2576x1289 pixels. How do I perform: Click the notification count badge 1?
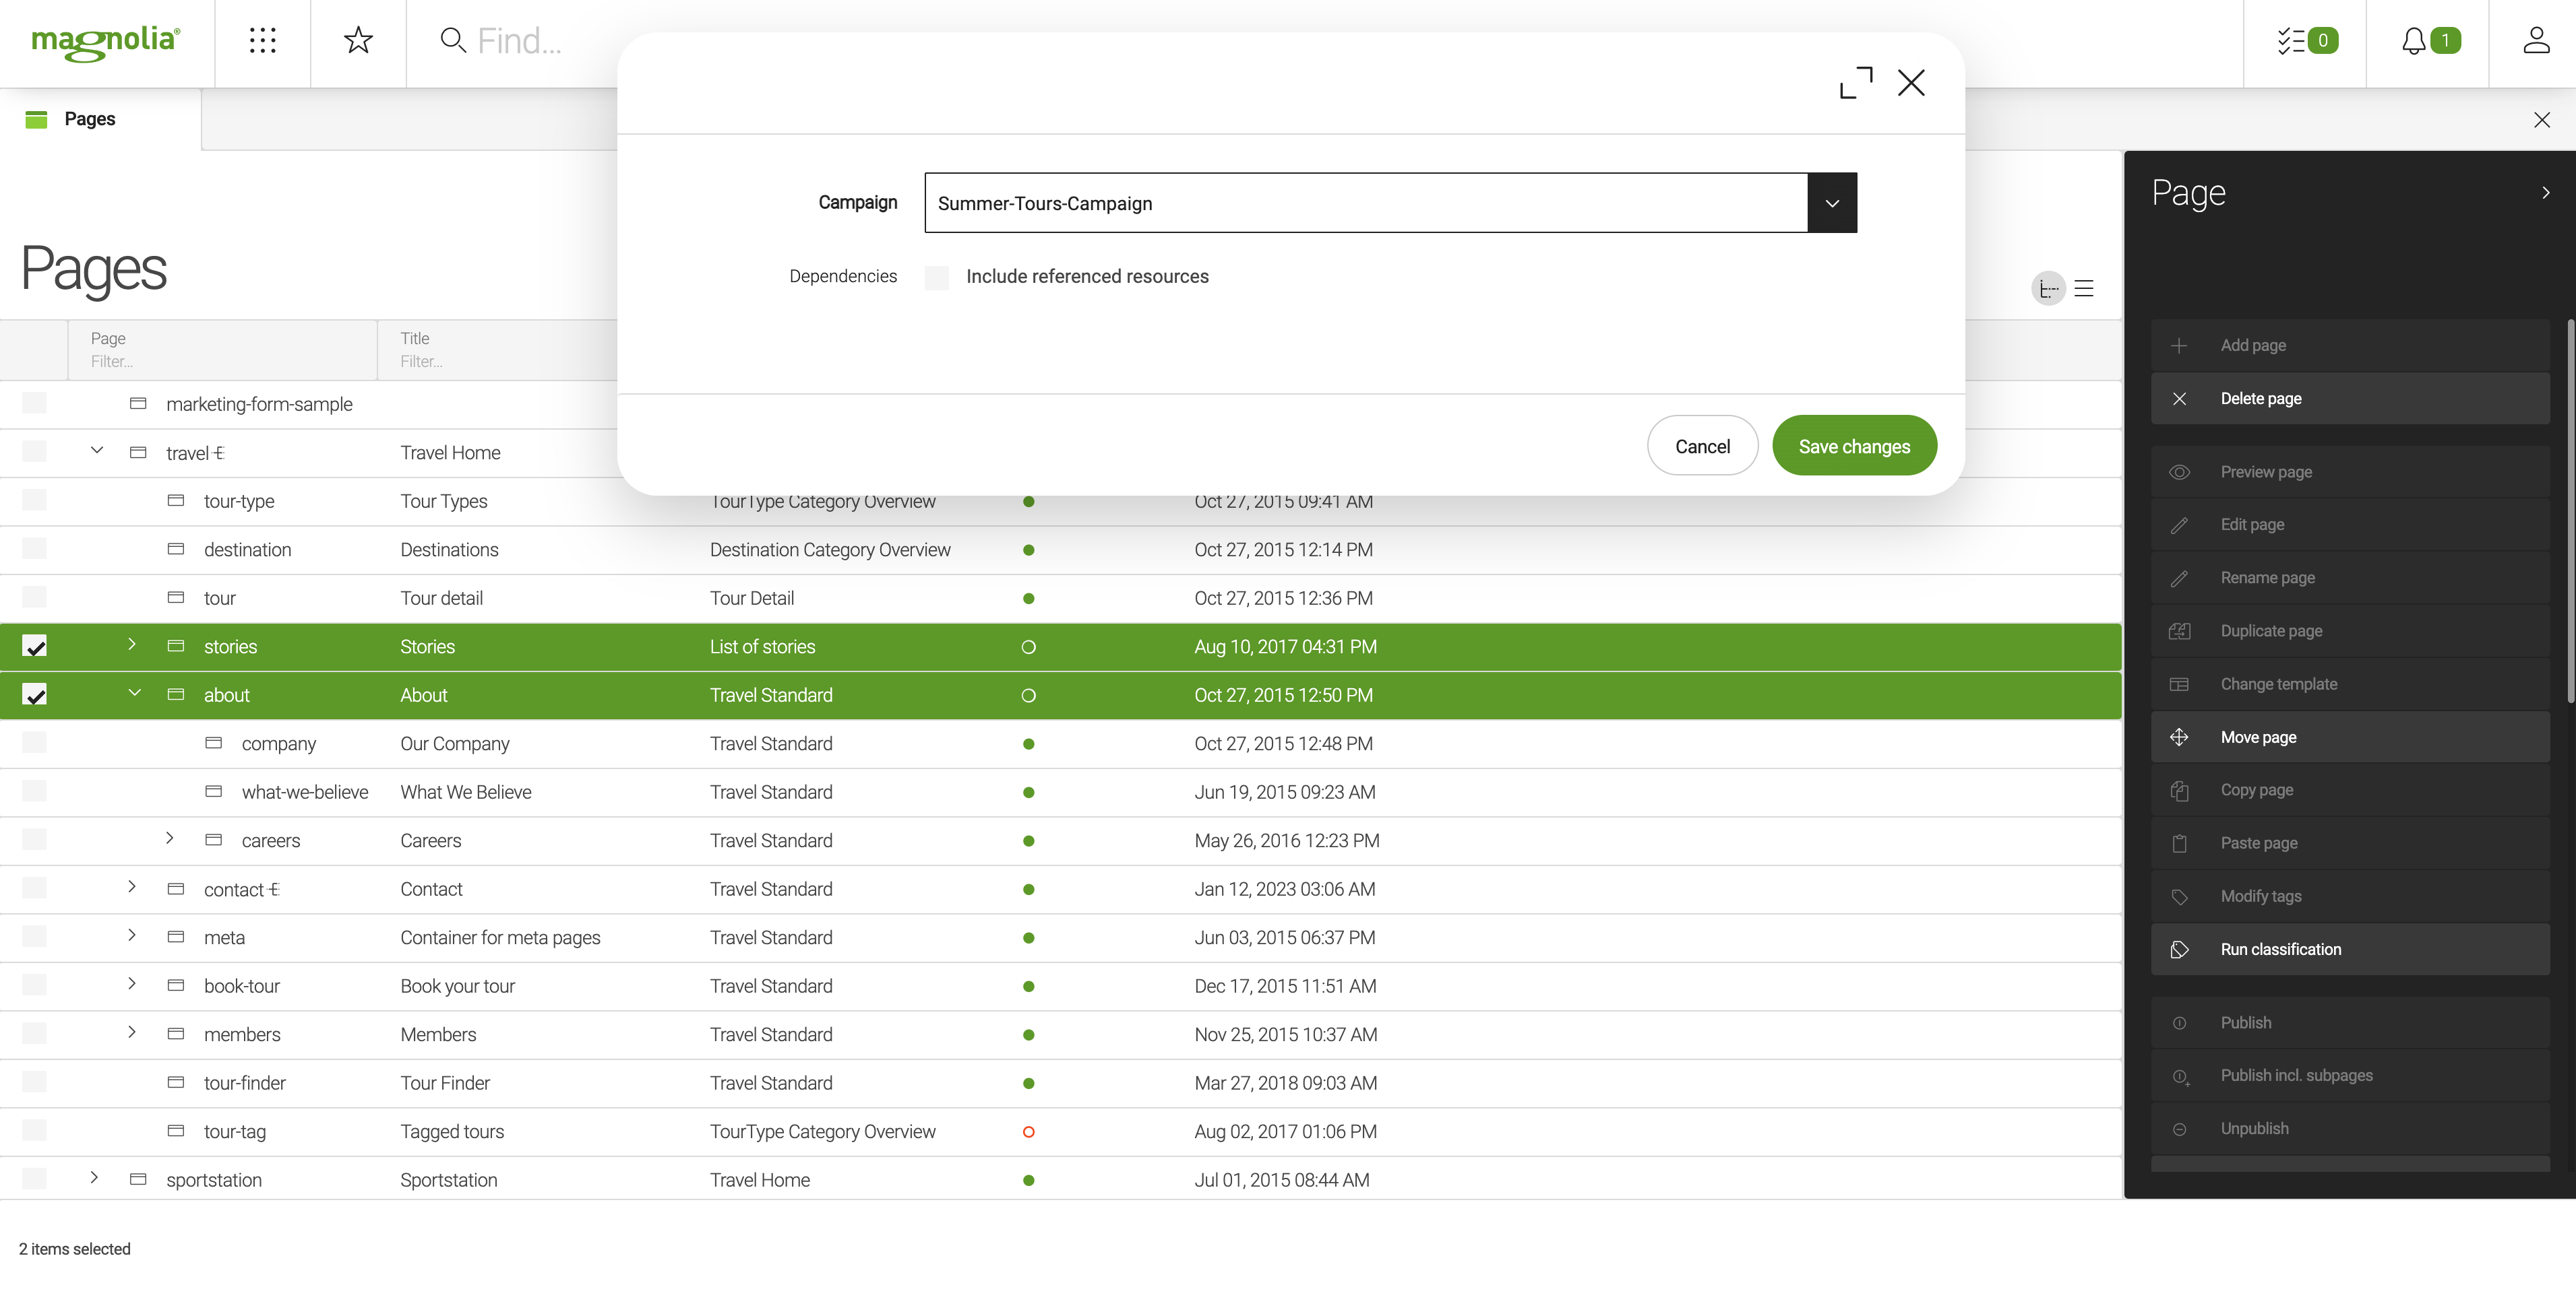pos(2445,41)
